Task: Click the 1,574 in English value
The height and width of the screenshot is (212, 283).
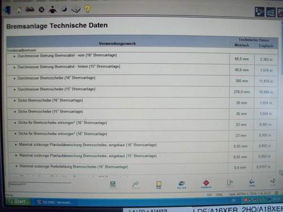Action: pos(266,70)
